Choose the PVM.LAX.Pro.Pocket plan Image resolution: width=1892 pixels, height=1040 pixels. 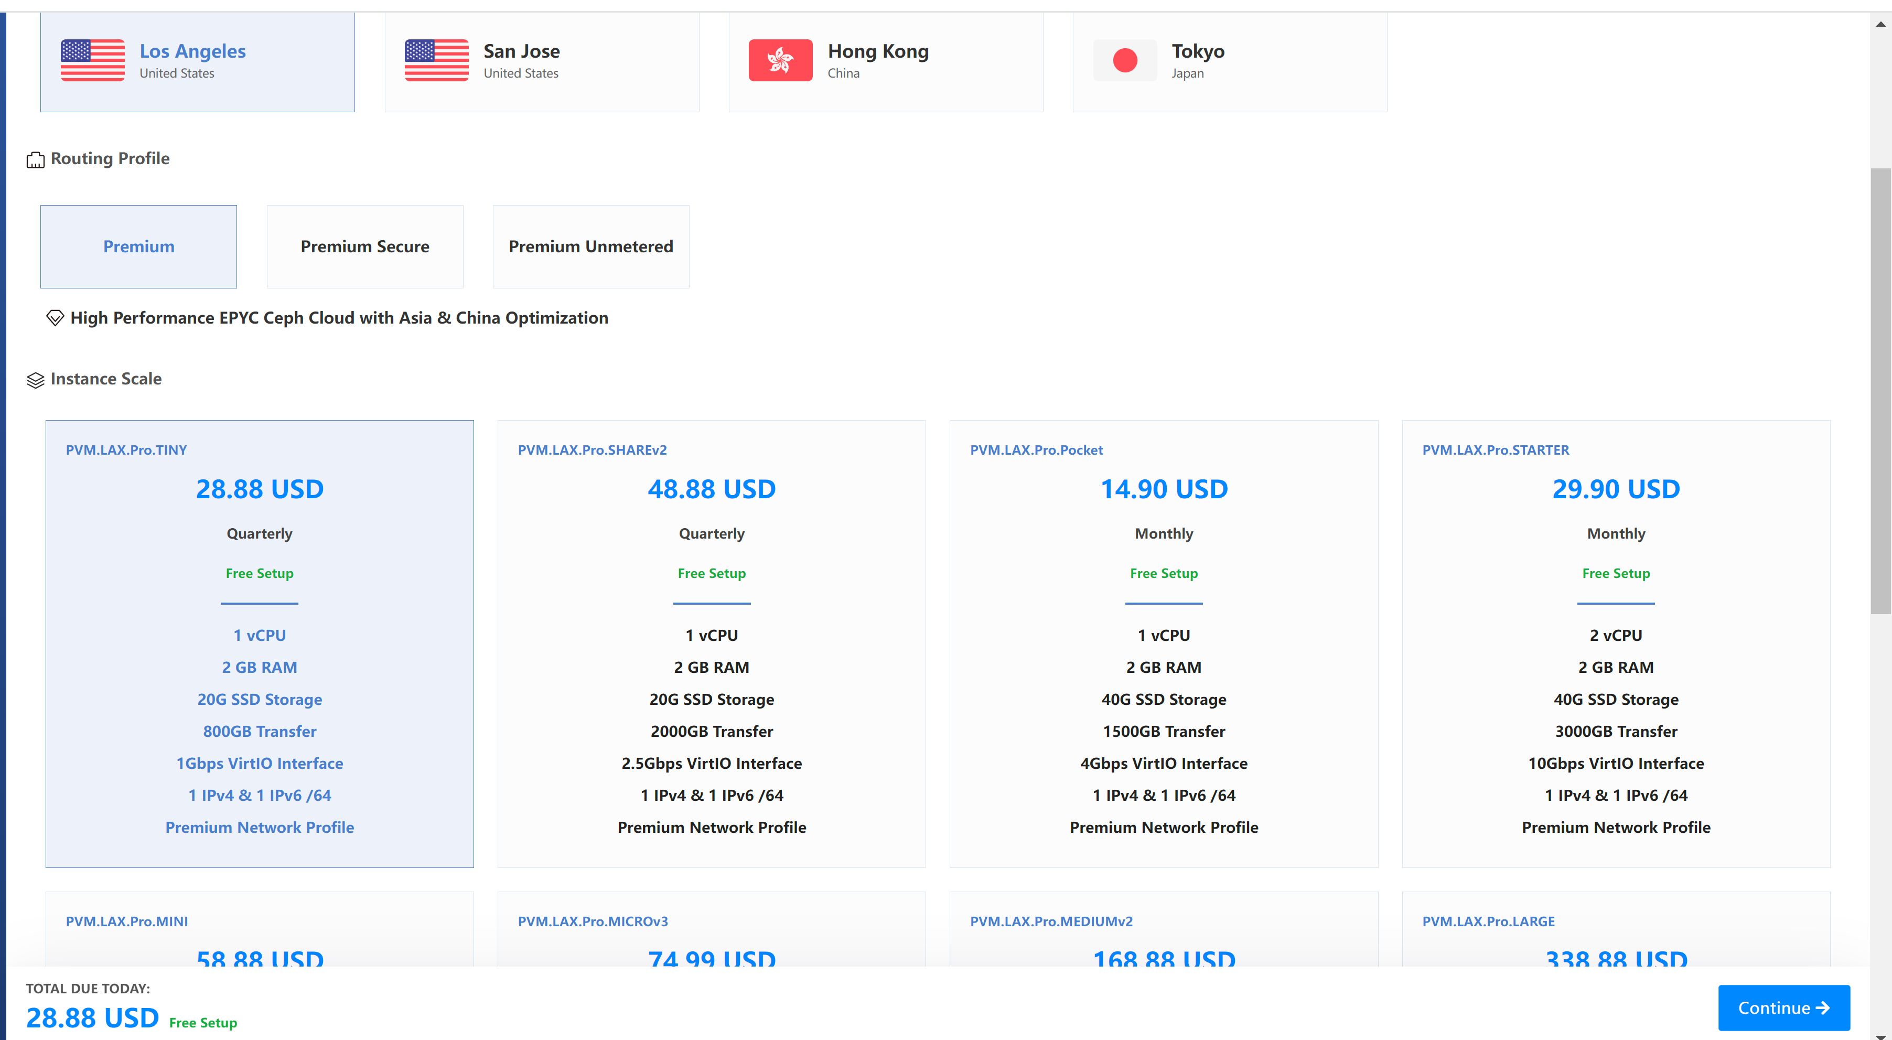(x=1164, y=646)
